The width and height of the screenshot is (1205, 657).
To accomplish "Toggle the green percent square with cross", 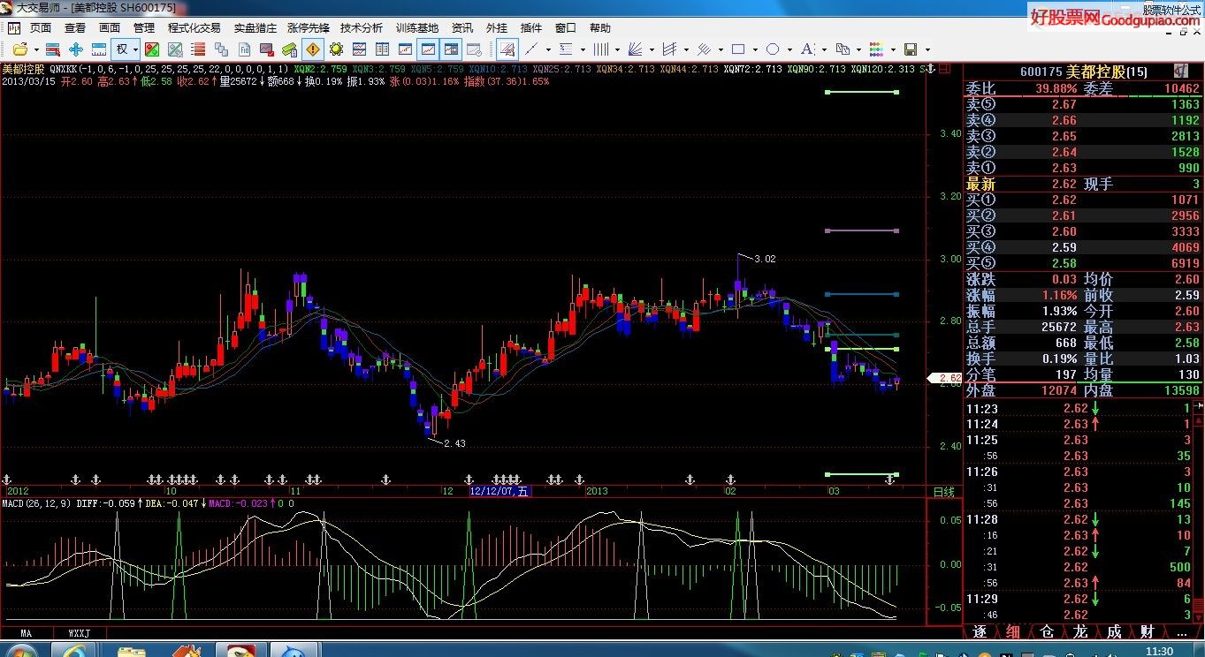I will 175,49.
